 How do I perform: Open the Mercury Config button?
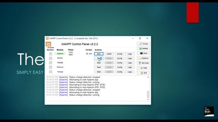120,67
